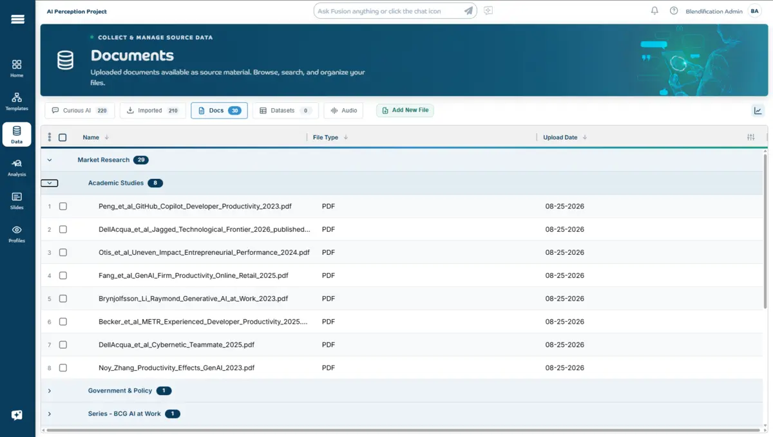Open Otis_et_al_Uneven_Impact_Entrepreneurial_Performance_2024.pdf
Viewport: 773px width, 437px height.
tap(204, 252)
